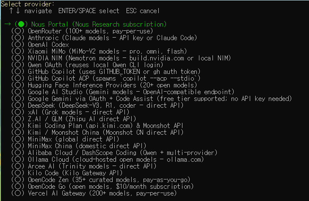
Task: Select Z.AI / GLM provider entry
Action: click(74, 119)
